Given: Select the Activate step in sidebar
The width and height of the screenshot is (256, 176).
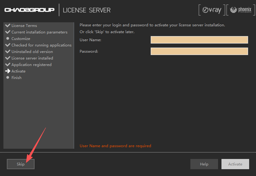Looking at the screenshot, I should click(x=18, y=71).
